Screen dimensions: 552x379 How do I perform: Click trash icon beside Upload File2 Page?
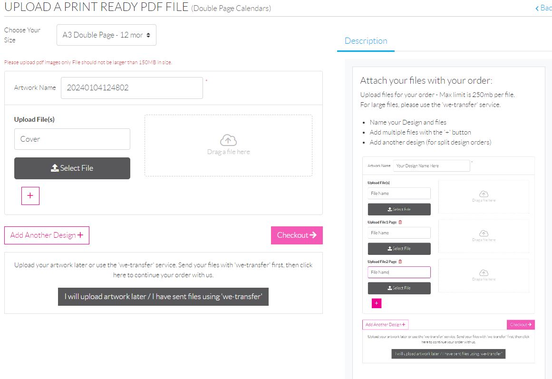coord(400,262)
